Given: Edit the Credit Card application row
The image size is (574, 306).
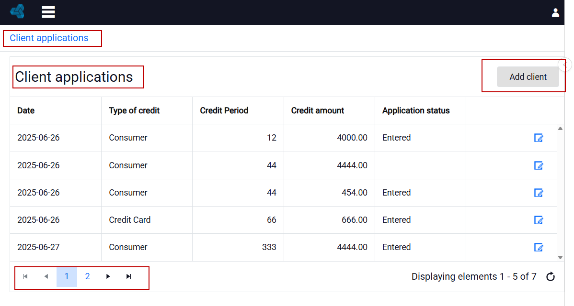Looking at the screenshot, I should pyautogui.click(x=539, y=220).
